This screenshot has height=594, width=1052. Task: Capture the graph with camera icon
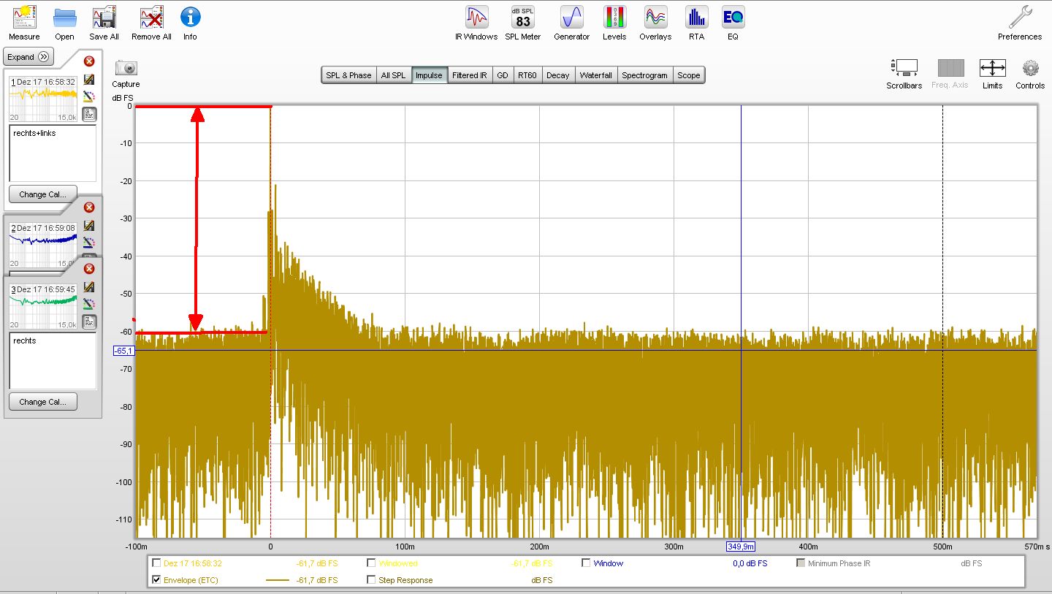(126, 68)
